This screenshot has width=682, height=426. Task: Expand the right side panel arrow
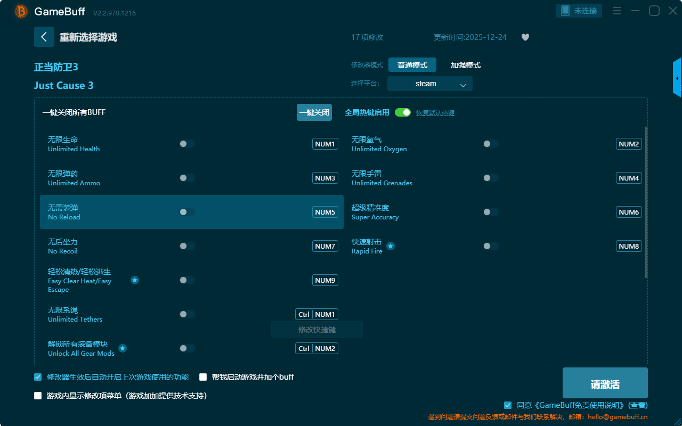(x=677, y=78)
